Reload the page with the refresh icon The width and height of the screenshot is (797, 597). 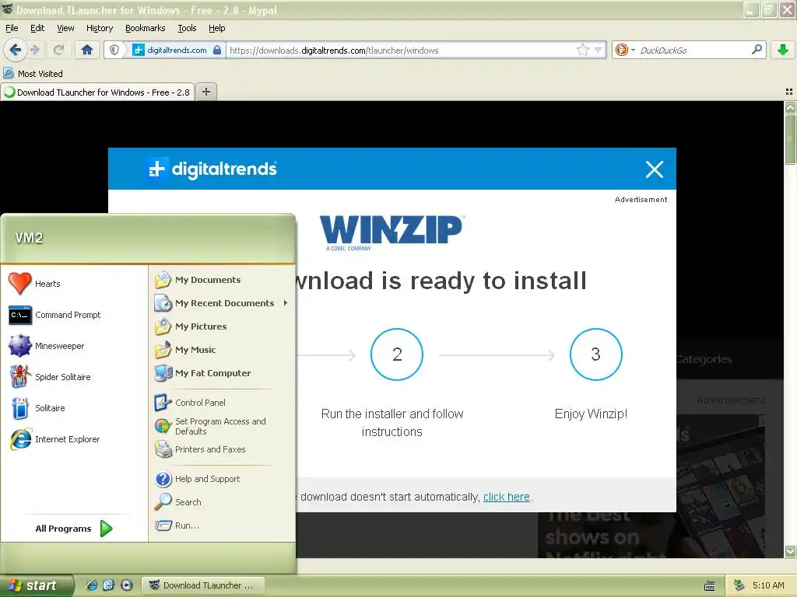[x=59, y=50]
